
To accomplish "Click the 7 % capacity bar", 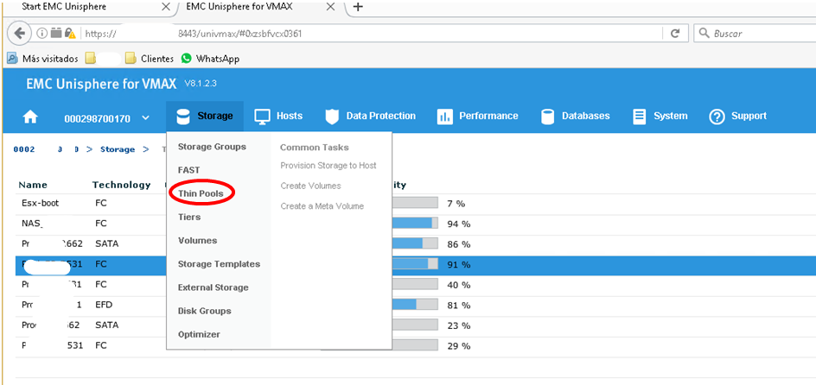I will [x=415, y=203].
